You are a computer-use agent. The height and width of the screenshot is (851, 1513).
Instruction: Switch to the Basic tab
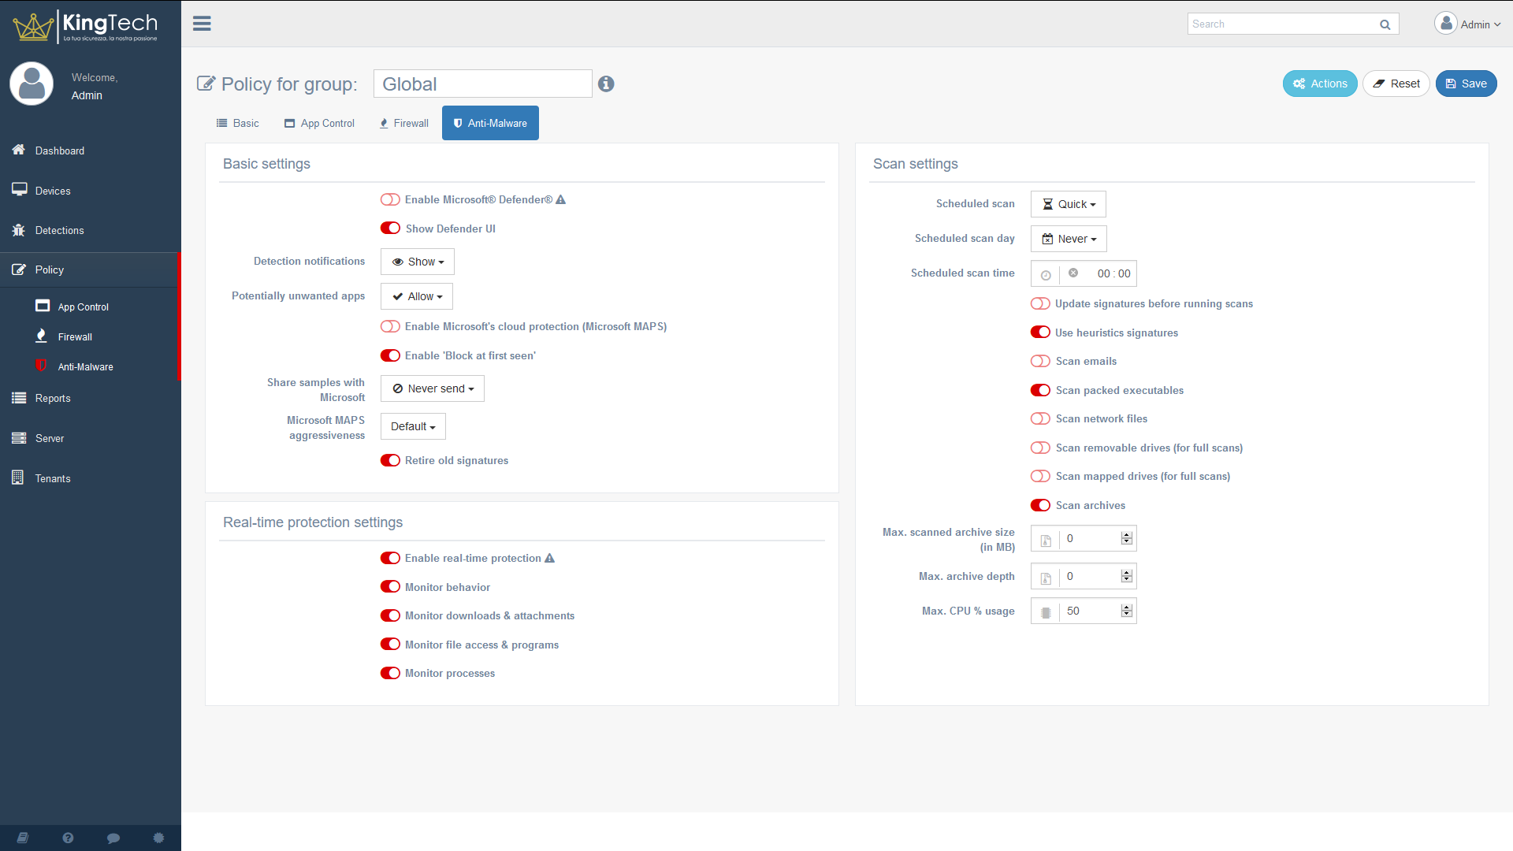pyautogui.click(x=237, y=123)
